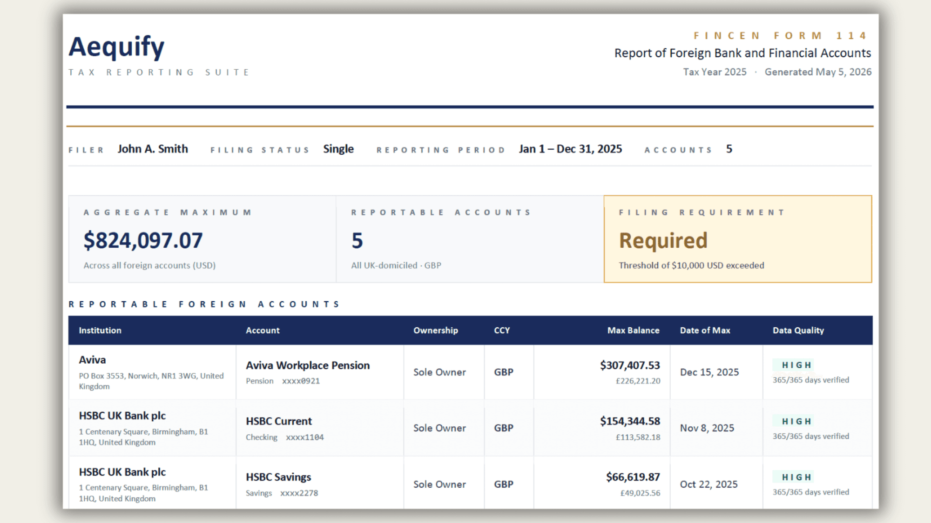The image size is (931, 523).
Task: Select filer name John A. Smith
Action: 153,149
